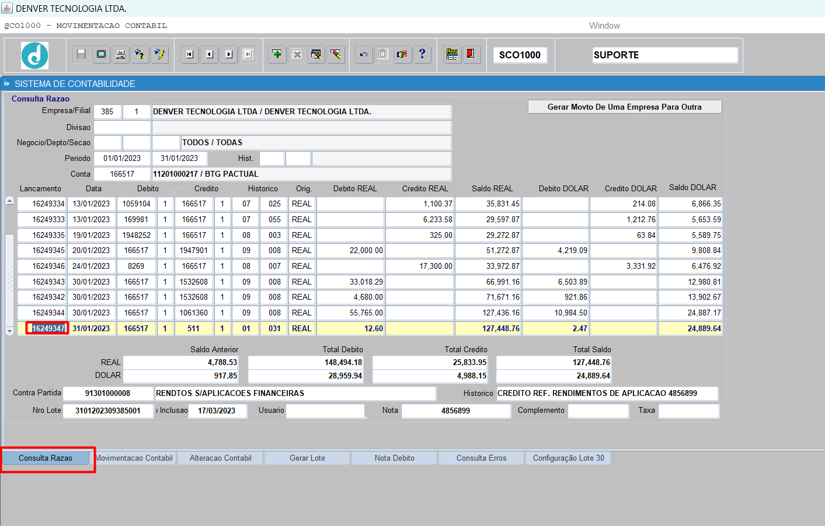825x526 pixels.
Task: Select highlighted lancamento 16249347 cell
Action: (42, 328)
